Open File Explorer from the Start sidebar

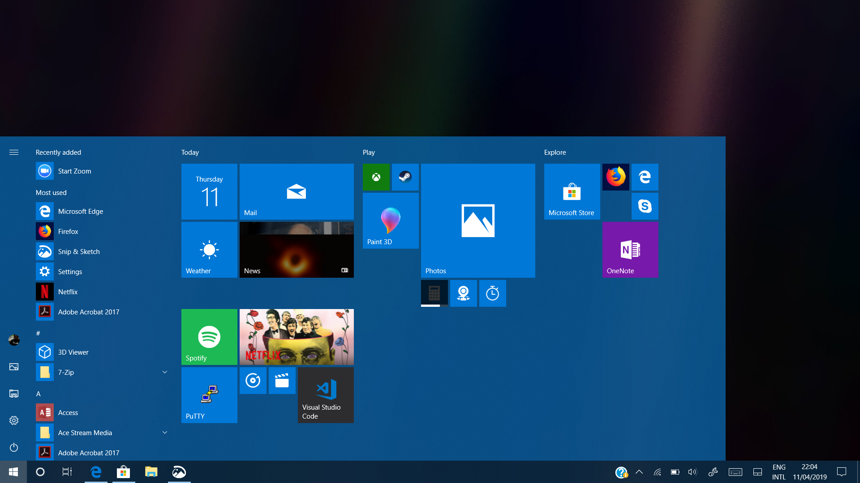14,394
